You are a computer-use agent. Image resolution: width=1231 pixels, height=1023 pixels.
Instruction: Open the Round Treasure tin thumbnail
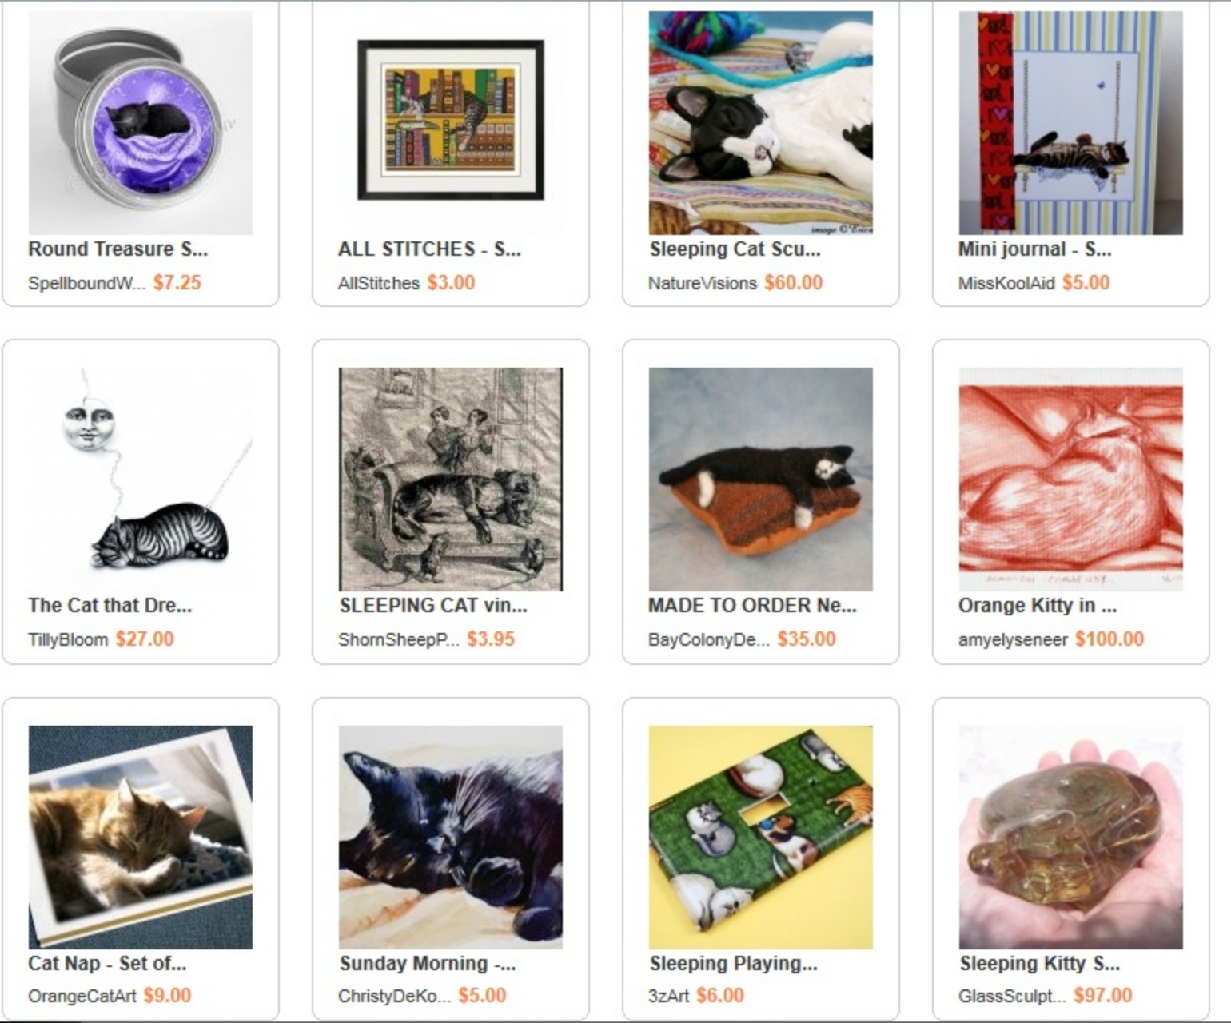pos(140,122)
